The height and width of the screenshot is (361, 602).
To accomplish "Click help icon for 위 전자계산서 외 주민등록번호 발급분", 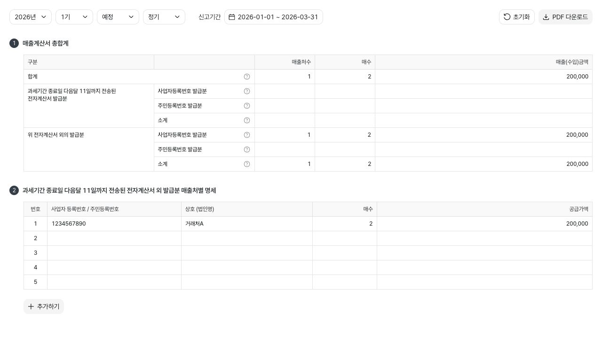I will pos(247,149).
